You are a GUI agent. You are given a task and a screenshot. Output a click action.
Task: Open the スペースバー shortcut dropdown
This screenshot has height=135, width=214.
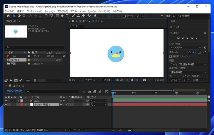pyautogui.click(x=186, y=48)
